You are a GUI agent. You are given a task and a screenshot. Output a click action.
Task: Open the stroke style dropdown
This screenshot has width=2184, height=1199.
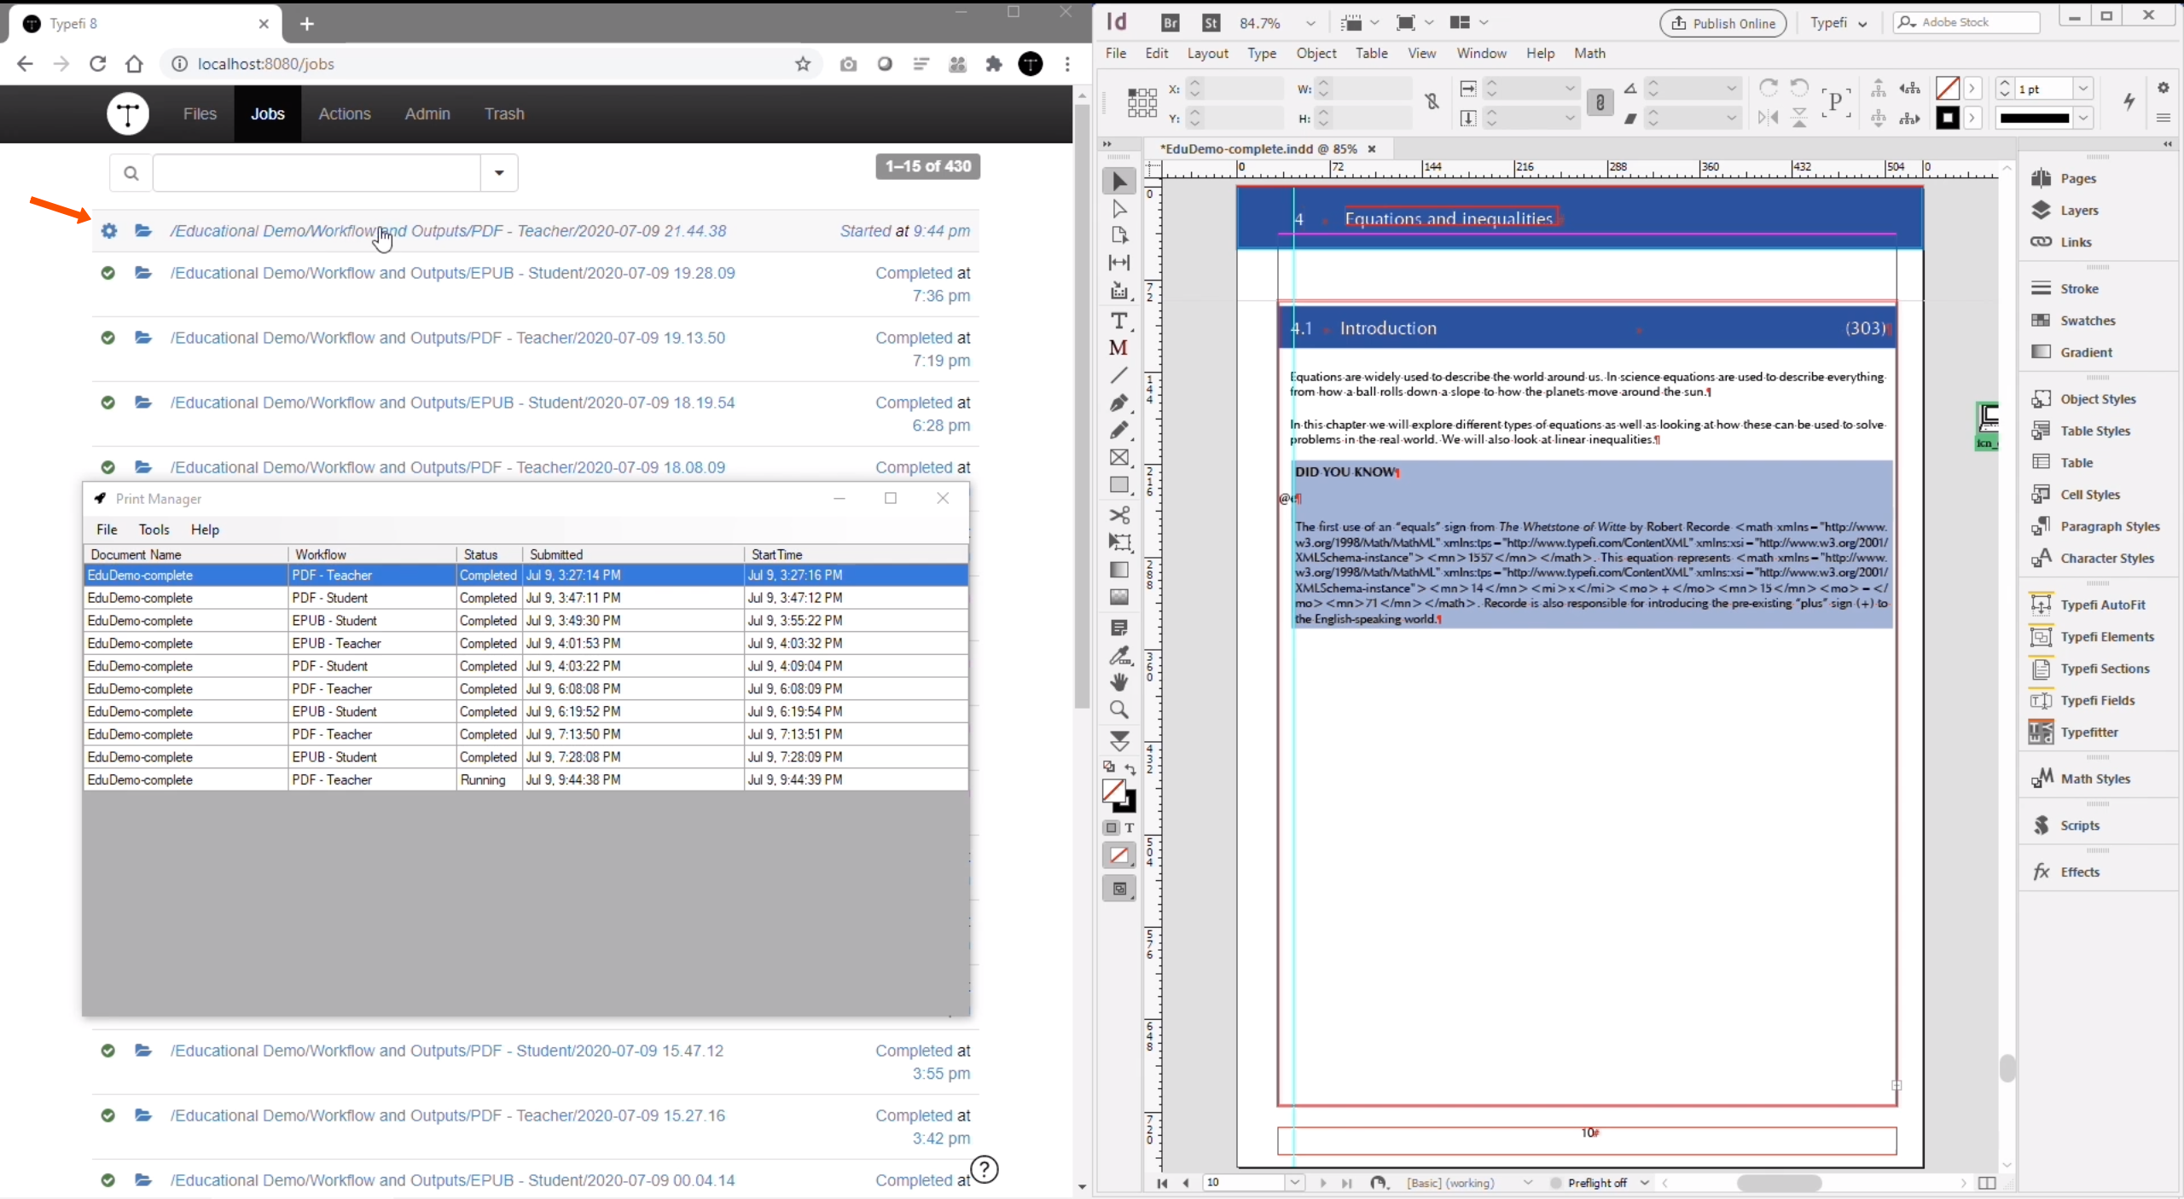coord(2083,118)
